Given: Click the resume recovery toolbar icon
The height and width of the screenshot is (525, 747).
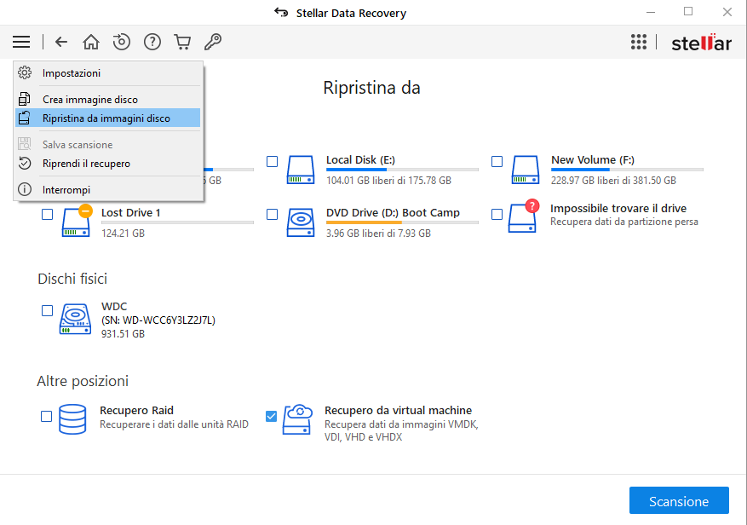Looking at the screenshot, I should pyautogui.click(x=122, y=42).
